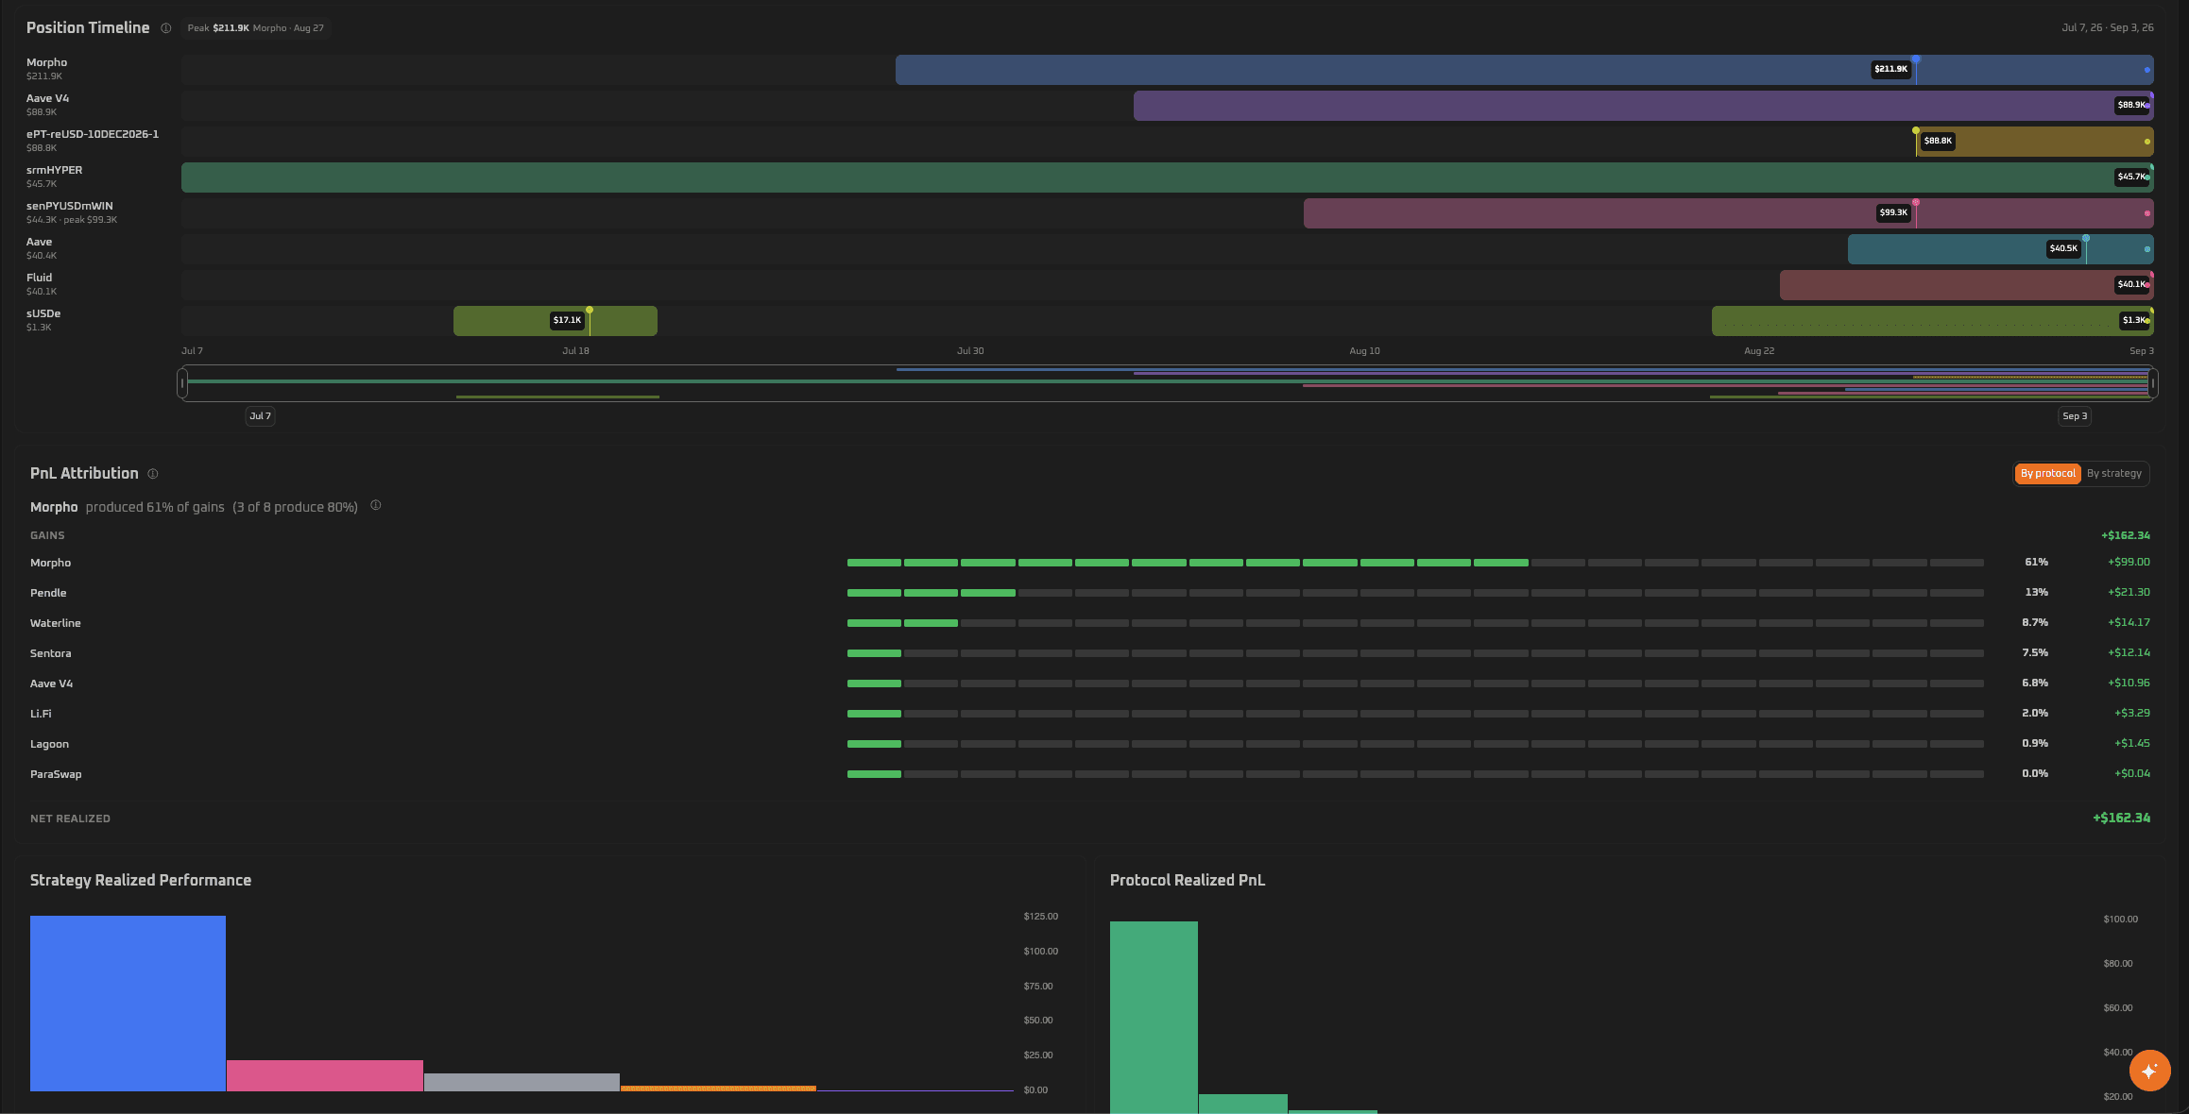Switch PnL attribution to By strategy
Screen dimensions: 2189x1114
point(2114,474)
